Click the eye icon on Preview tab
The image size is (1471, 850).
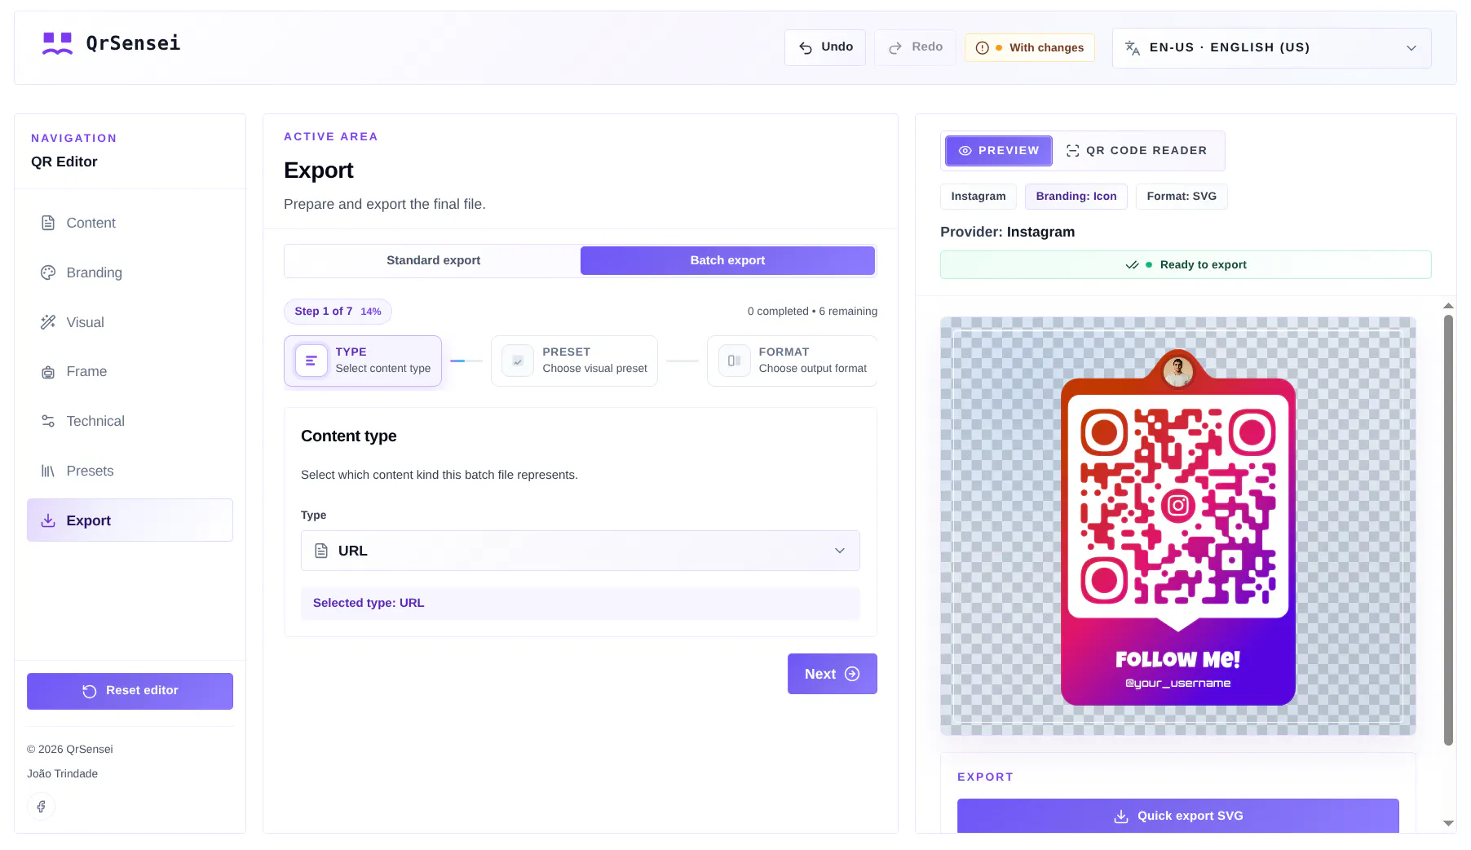pyautogui.click(x=965, y=151)
